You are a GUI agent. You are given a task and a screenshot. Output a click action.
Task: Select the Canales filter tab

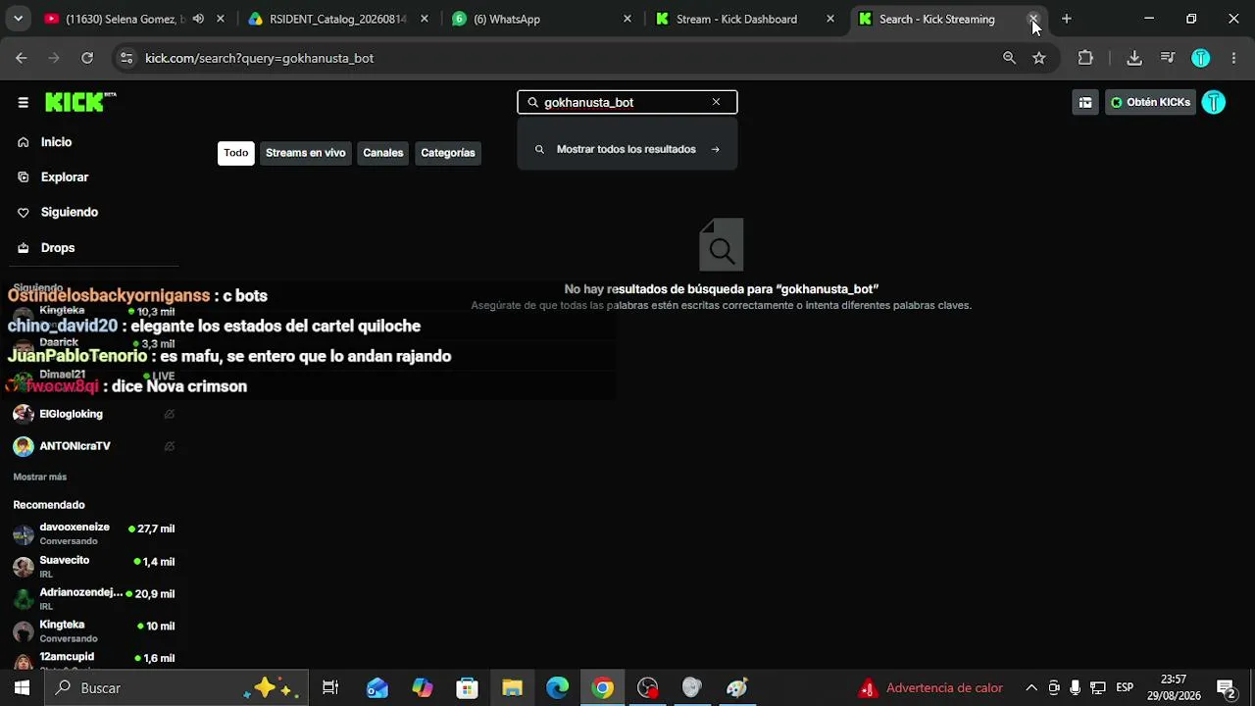[x=383, y=153]
